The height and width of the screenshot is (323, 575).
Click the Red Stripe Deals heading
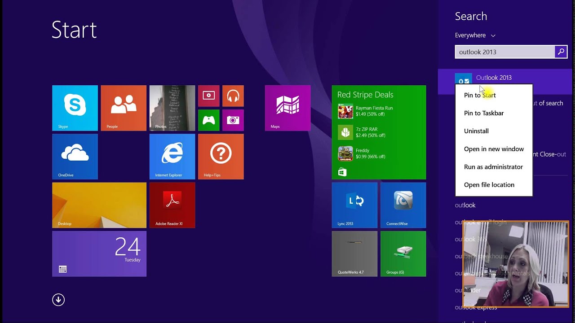365,95
